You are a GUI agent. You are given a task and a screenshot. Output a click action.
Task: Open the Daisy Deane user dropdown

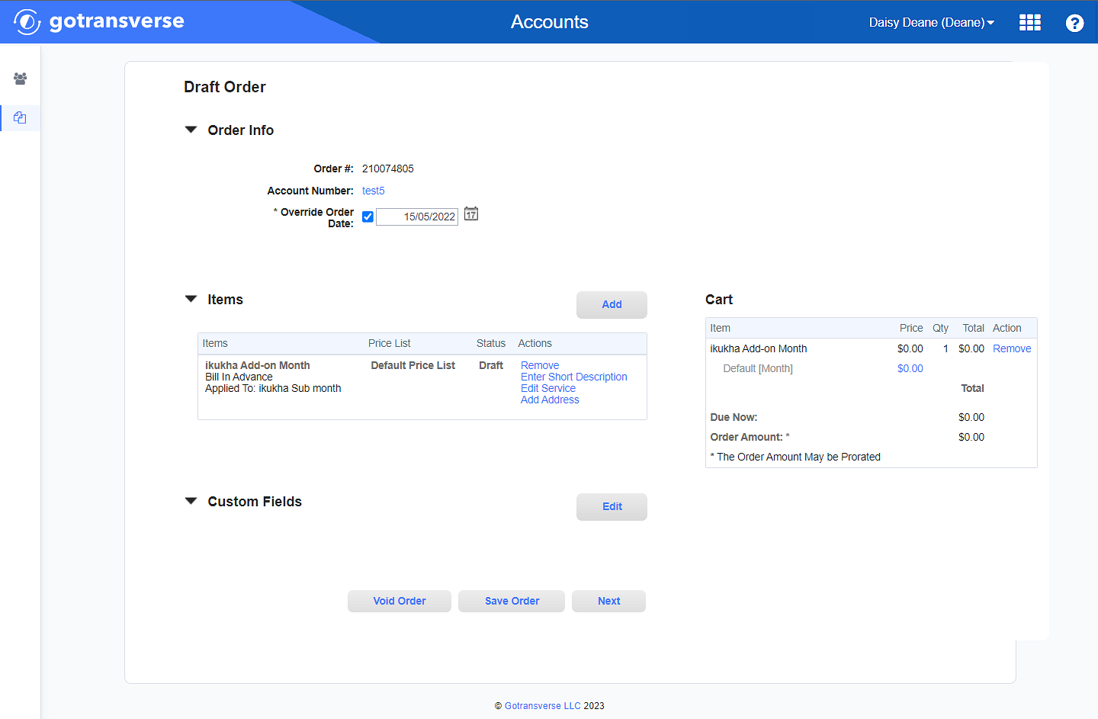[931, 22]
